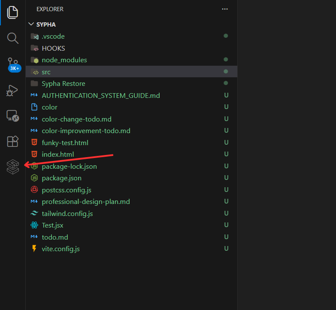Open the stacked layers extension icon
336x310 pixels.
pos(12,167)
